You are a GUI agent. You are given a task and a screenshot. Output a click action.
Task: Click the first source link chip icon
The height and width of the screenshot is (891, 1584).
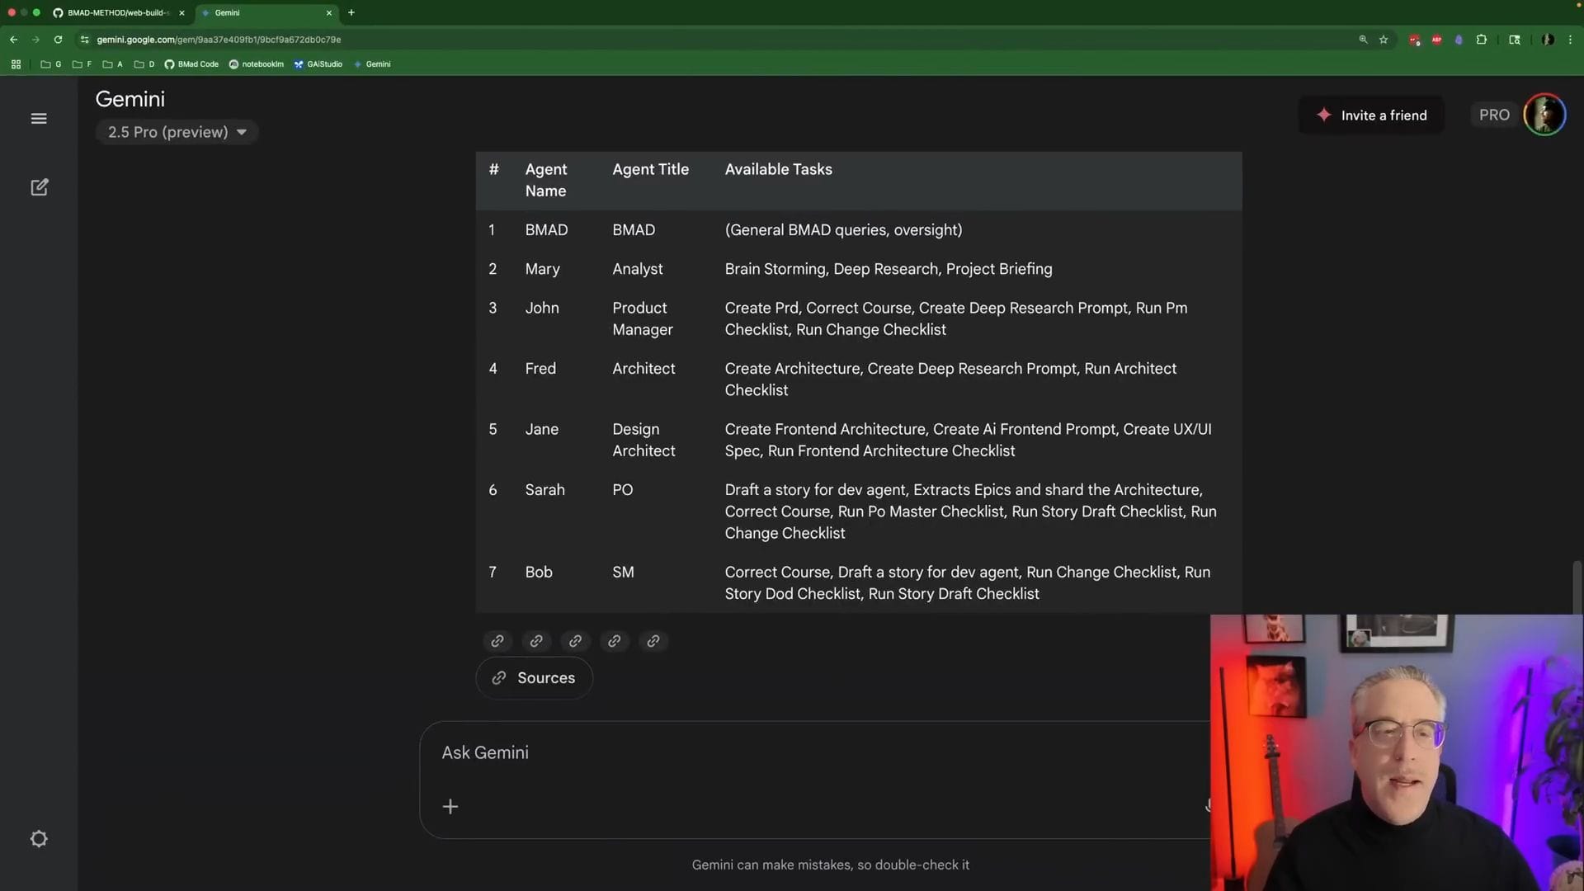point(497,641)
